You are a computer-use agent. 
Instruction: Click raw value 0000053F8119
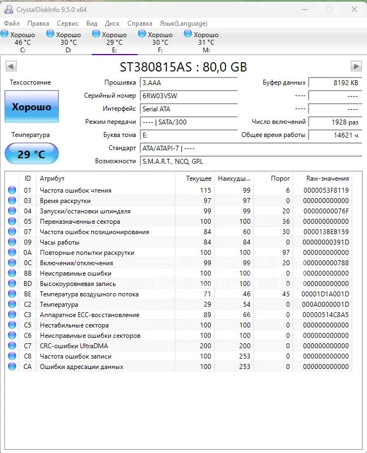click(x=326, y=190)
